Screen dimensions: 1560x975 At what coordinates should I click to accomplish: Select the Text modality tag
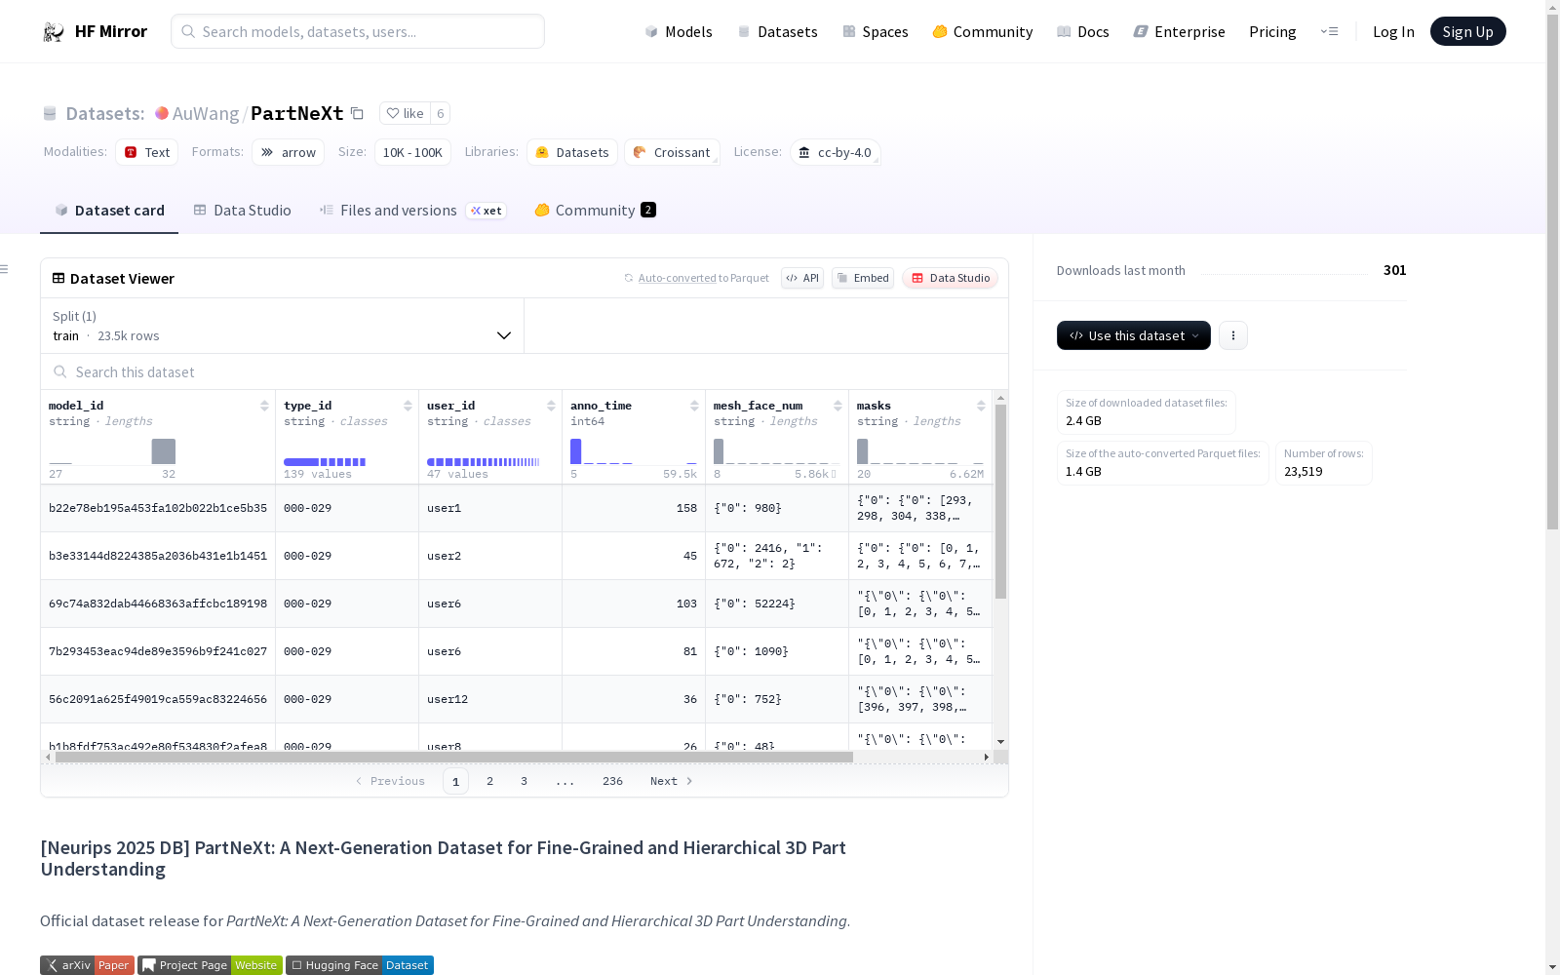(x=146, y=152)
